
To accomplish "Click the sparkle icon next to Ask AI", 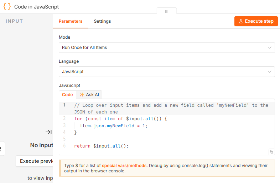I will point(82,95).
